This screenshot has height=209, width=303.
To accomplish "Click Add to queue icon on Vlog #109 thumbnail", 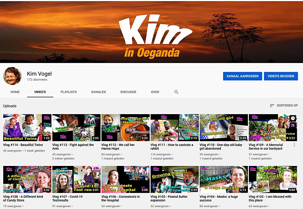I will pyautogui.click(x=293, y=125).
